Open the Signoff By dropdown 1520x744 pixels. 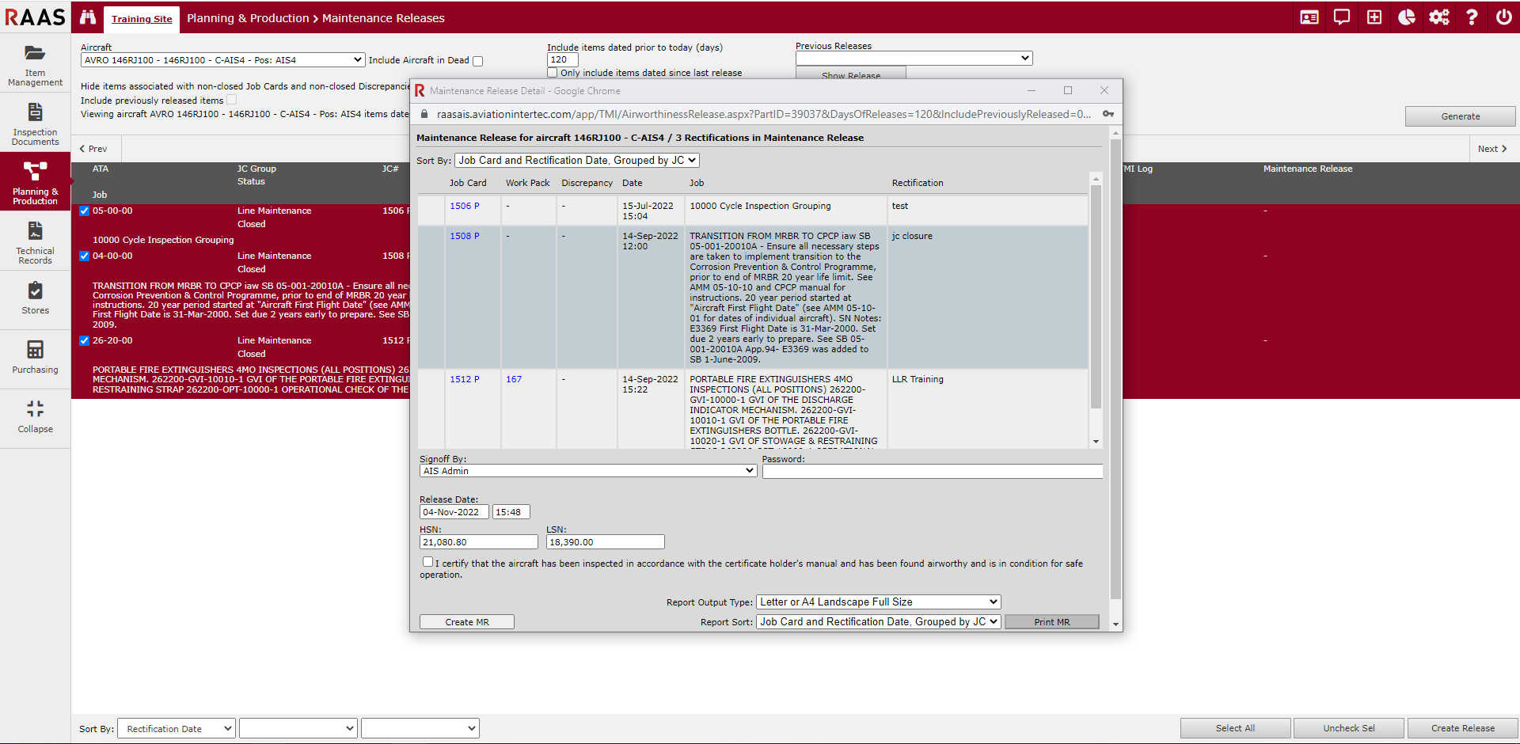coord(587,471)
